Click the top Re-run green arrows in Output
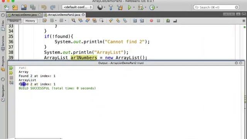Viewport: 247px width, 139px height. 11,68
